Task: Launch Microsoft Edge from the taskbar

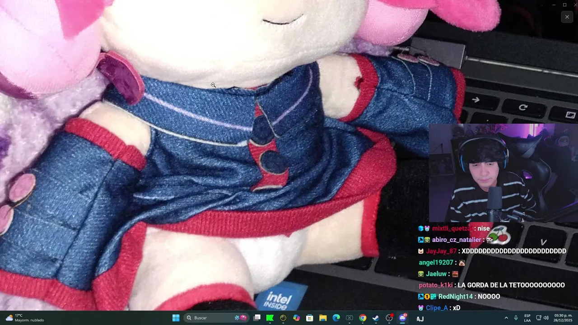Action: [336, 318]
